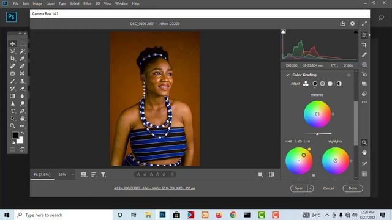Viewport: 392px width, 220px height.
Task: Select the Hand tool in Photoshop toolbar
Action: coord(22,119)
